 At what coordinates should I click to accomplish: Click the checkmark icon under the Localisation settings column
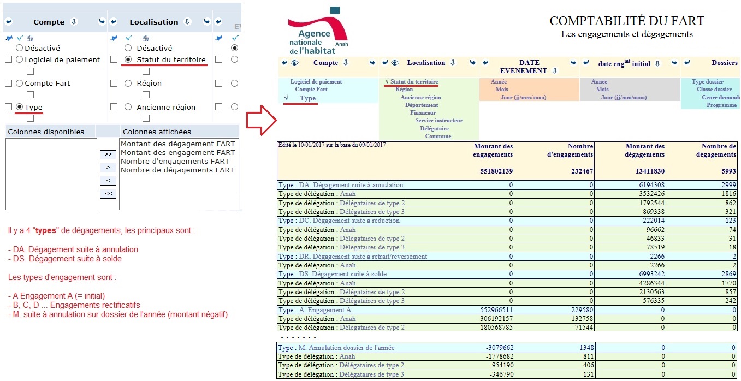click(x=129, y=38)
